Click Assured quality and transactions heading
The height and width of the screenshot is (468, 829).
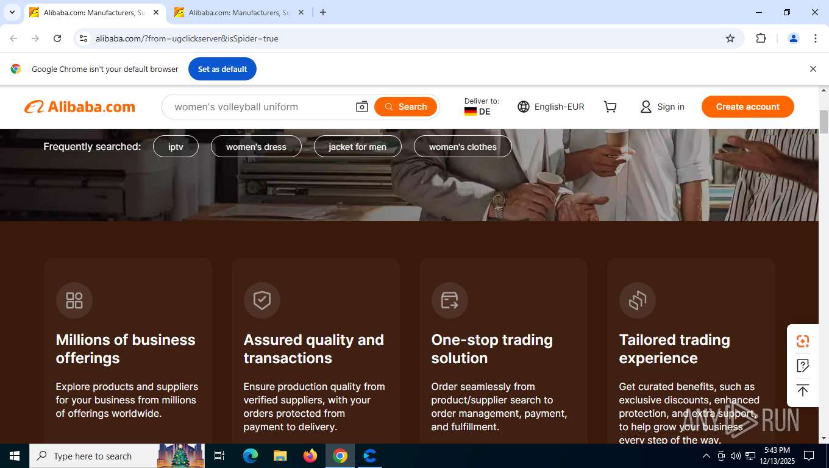coord(314,349)
